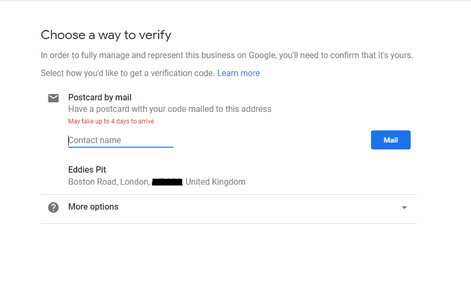The image size is (471, 283).
Task: Follow the Learn more link
Action: coord(238,73)
